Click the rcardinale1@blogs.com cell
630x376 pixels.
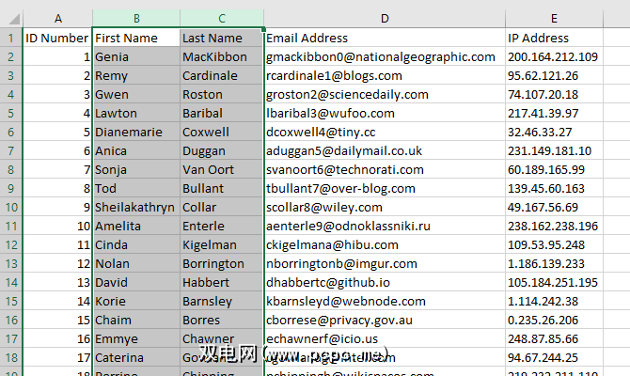[x=385, y=75]
